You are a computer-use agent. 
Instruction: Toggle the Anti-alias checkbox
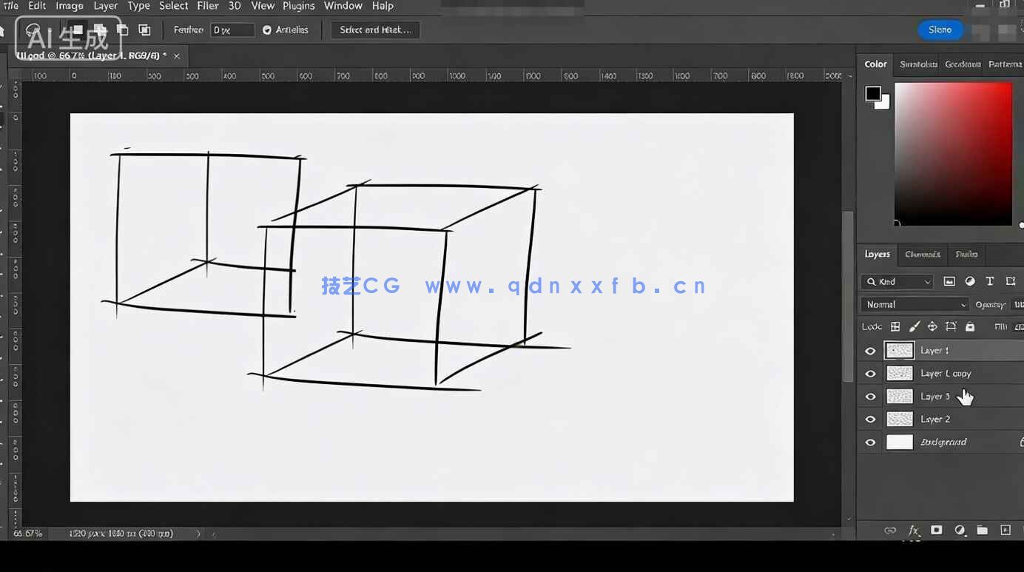pos(267,30)
